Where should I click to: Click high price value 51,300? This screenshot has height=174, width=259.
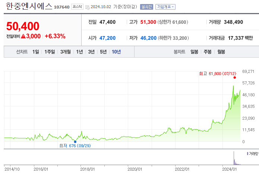pos(148,22)
